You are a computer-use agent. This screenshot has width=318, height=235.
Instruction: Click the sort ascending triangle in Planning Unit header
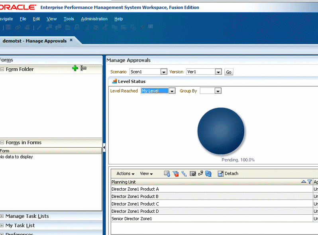click(x=304, y=182)
